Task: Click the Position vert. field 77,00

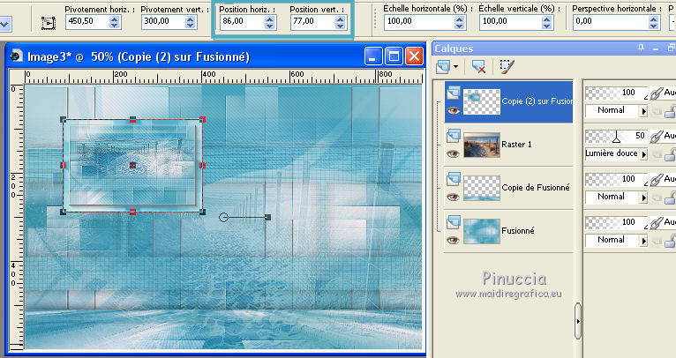Action: (313, 22)
